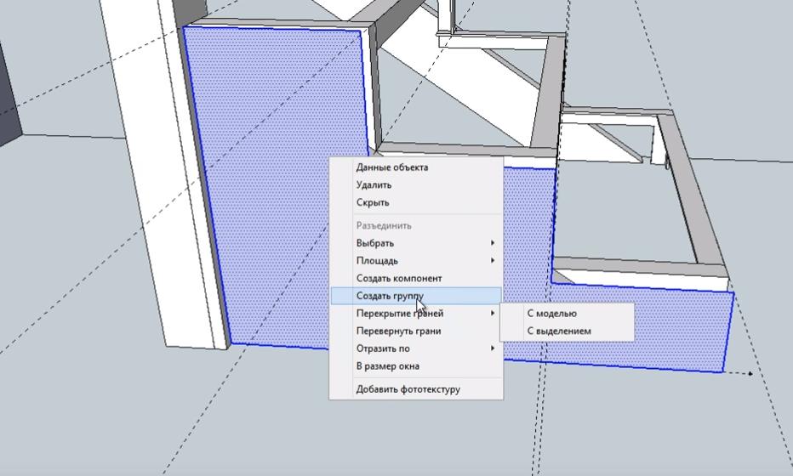793x476 pixels.
Task: Click Создать компонент menu entry
Action: (x=398, y=279)
